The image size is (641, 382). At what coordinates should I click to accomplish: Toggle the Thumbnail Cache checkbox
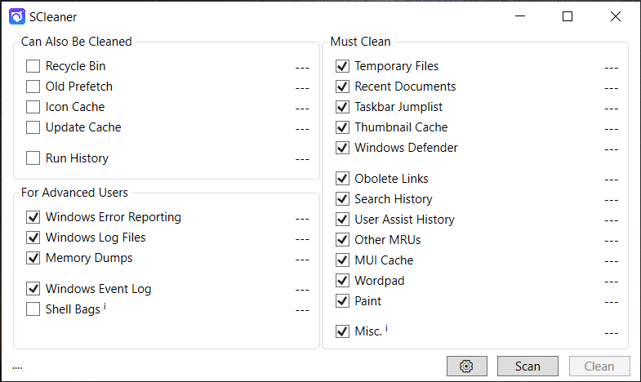(x=342, y=127)
